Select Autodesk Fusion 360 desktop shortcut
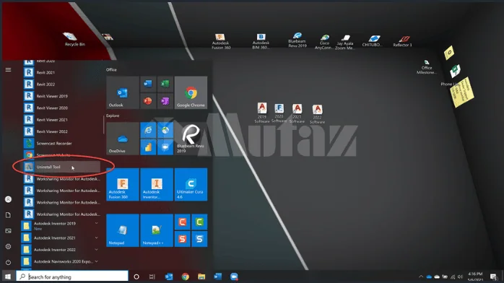The width and height of the screenshot is (504, 283). pos(221,41)
